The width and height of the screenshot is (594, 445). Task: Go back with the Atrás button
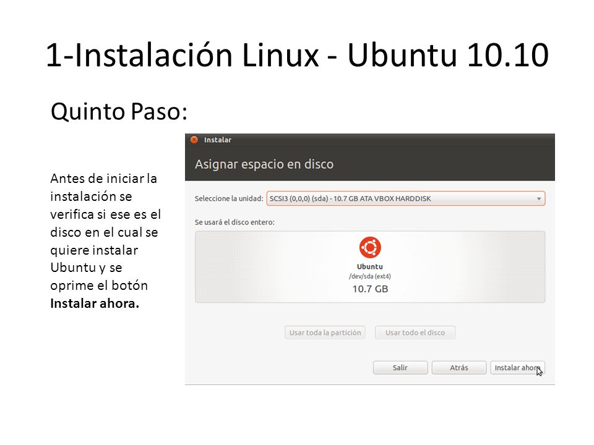click(x=459, y=368)
